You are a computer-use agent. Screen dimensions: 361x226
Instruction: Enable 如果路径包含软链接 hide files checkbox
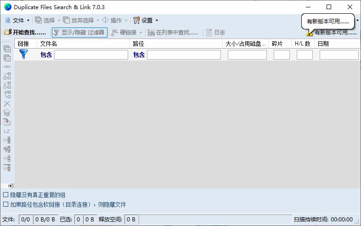[6, 204]
